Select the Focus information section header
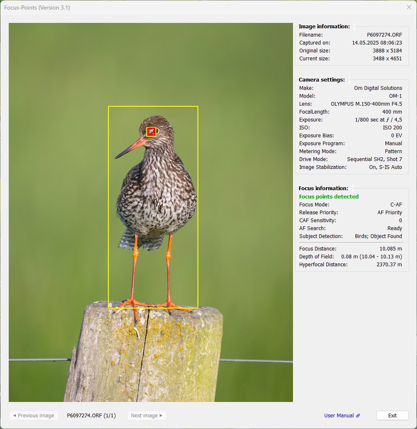 [x=323, y=188]
